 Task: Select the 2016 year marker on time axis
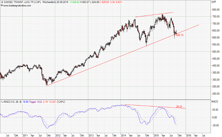[189, 134]
